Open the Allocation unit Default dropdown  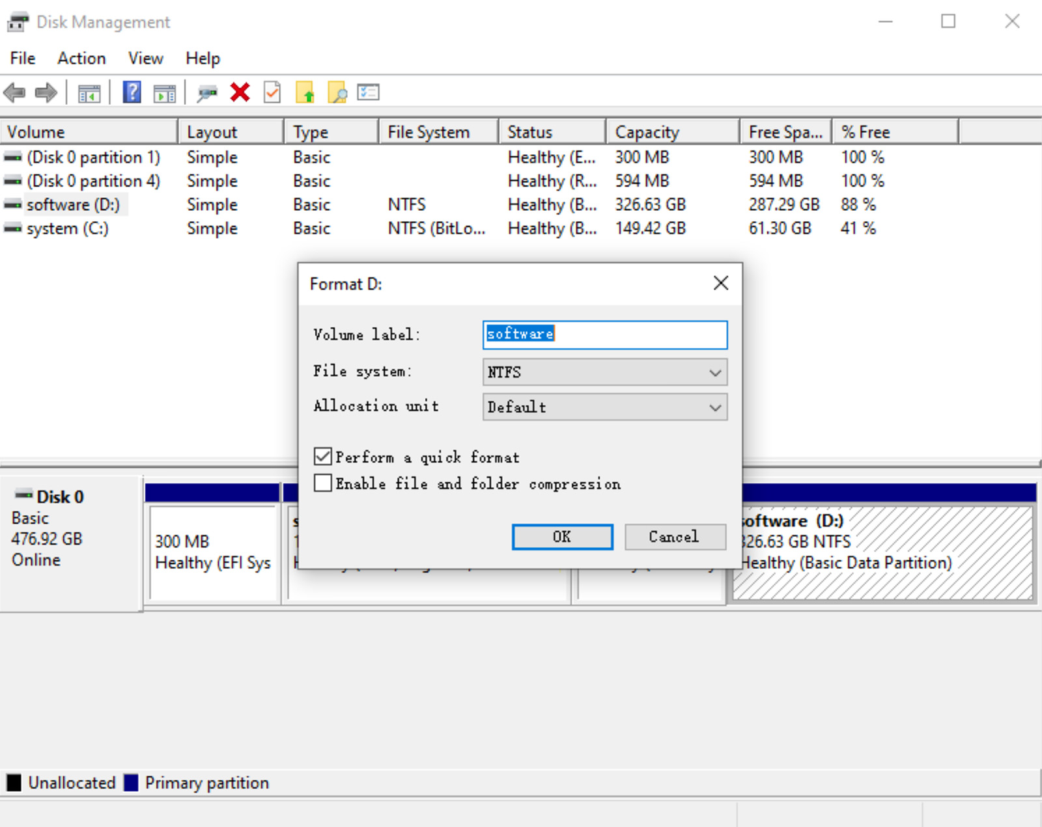click(x=605, y=407)
